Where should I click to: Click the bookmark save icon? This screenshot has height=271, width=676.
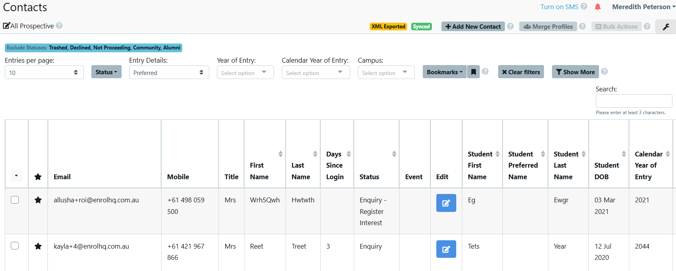click(x=473, y=72)
